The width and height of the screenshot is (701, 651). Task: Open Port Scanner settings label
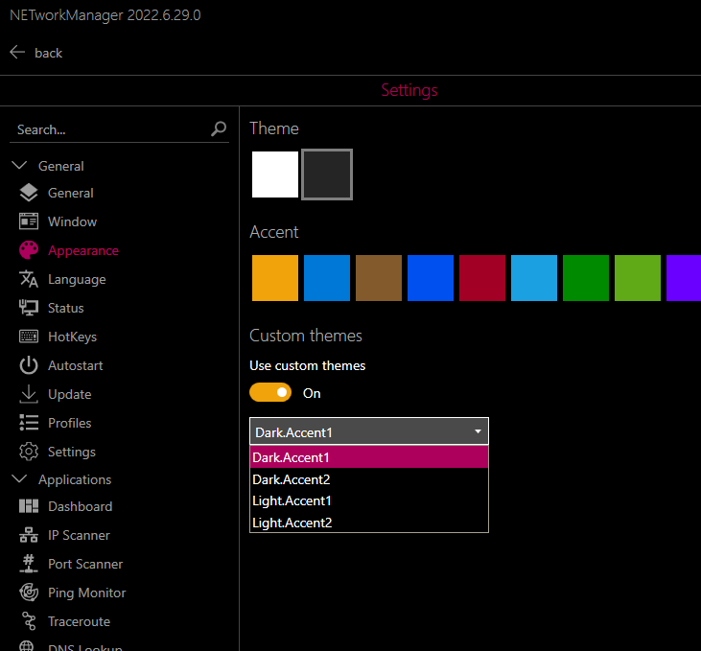pyautogui.click(x=85, y=564)
